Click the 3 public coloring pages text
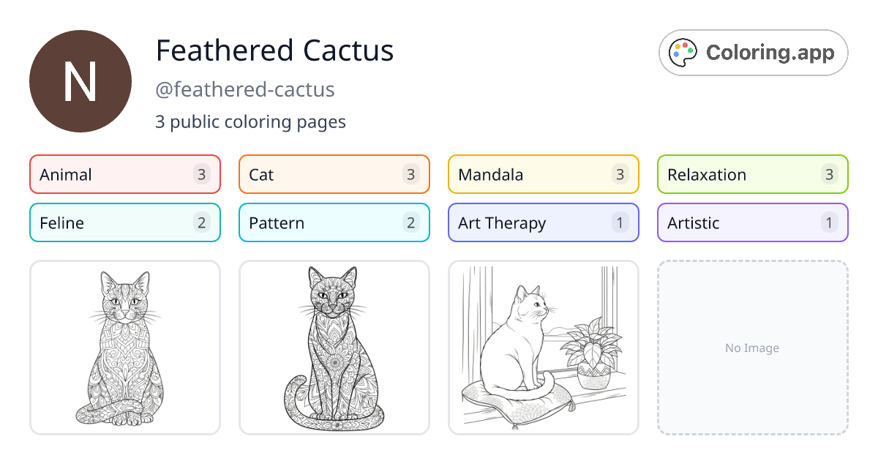The image size is (878, 461). (250, 121)
